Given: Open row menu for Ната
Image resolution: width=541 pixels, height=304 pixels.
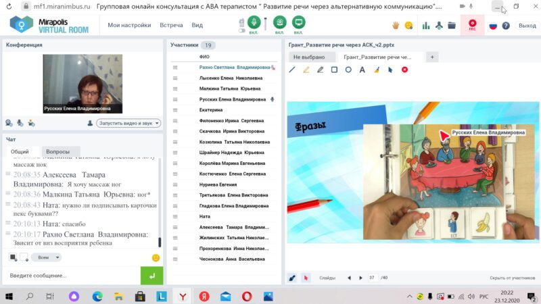Looking at the screenshot, I should (x=175, y=216).
